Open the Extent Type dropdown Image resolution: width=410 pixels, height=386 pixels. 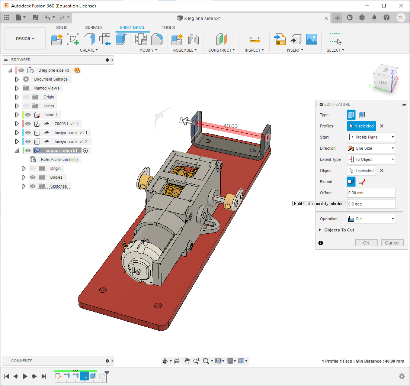371,159
